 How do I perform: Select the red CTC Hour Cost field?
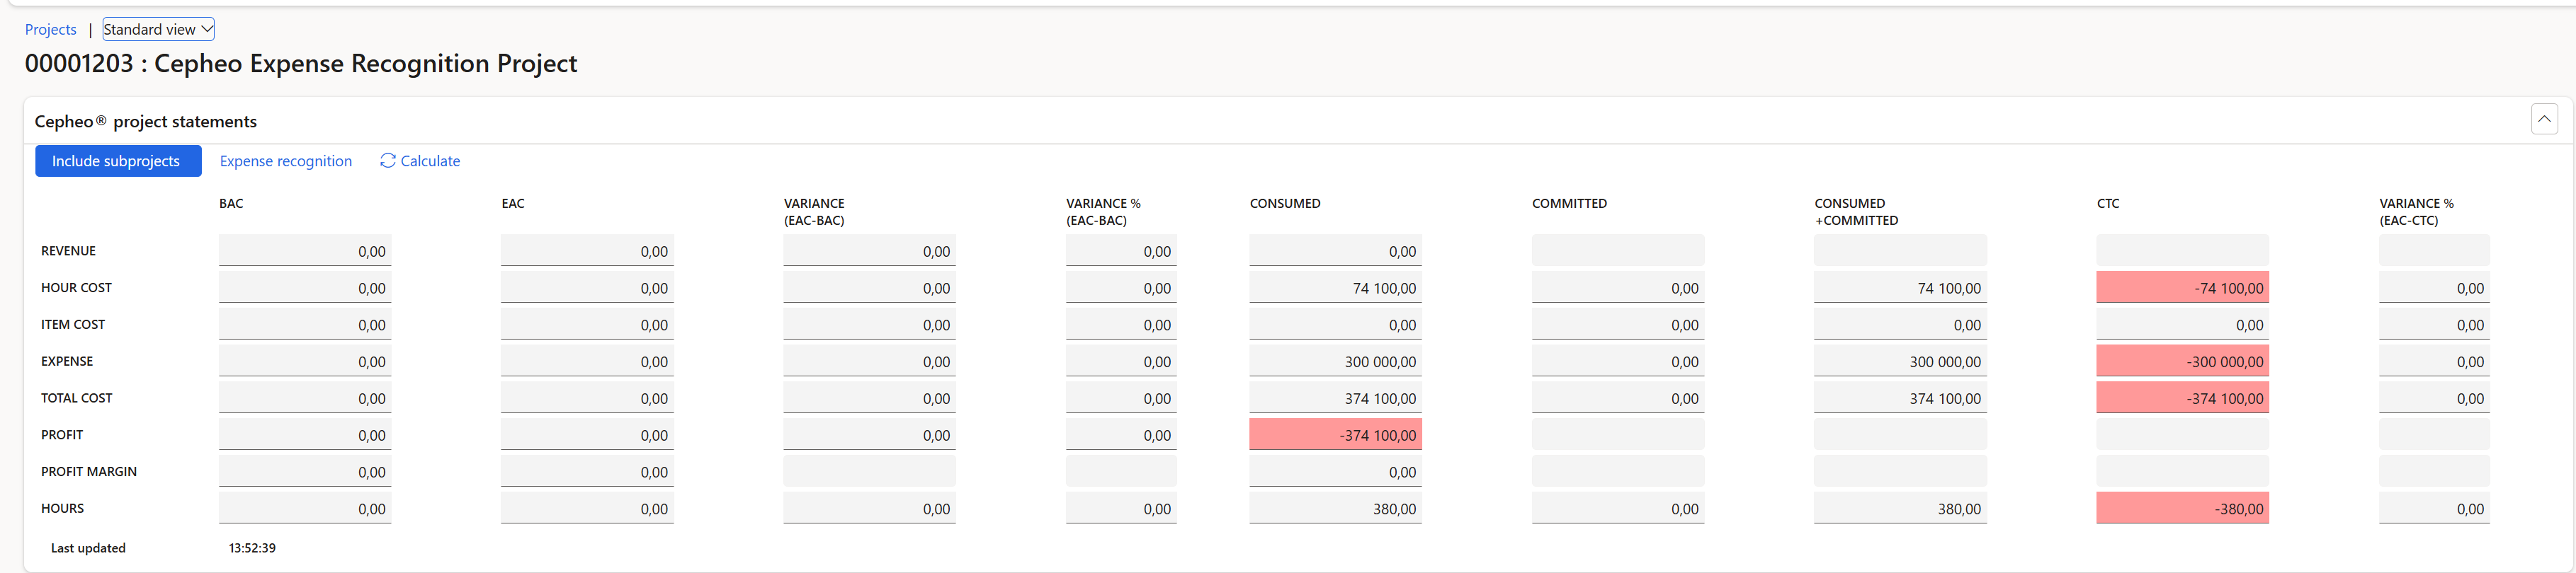[x=2182, y=287]
